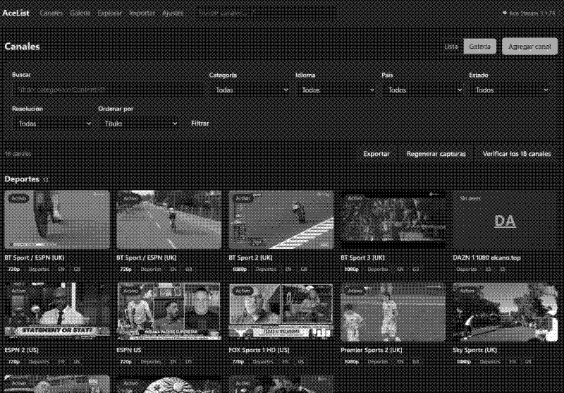The height and width of the screenshot is (393, 564).
Task: Click Regenerar capturas button
Action: tap(436, 154)
